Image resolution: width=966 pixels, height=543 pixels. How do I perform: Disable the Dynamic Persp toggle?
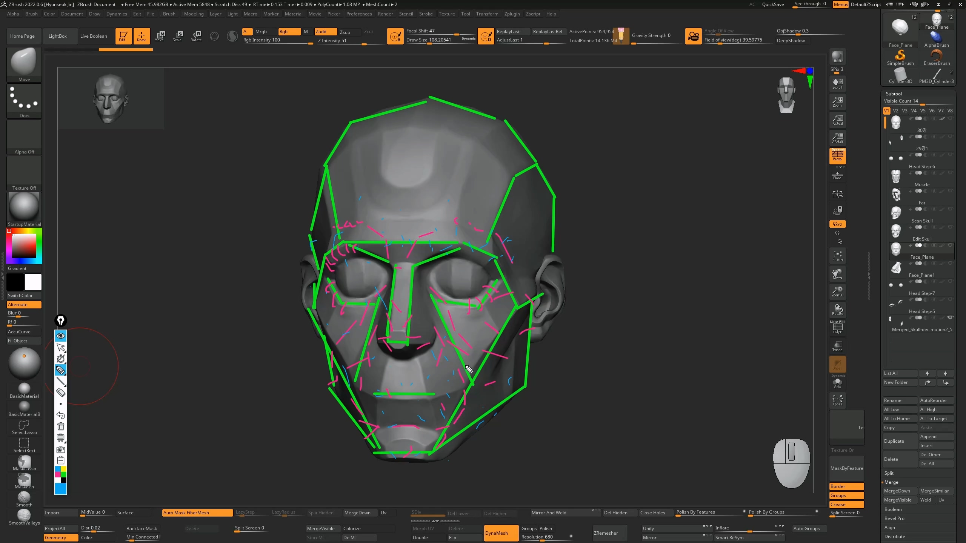click(837, 155)
